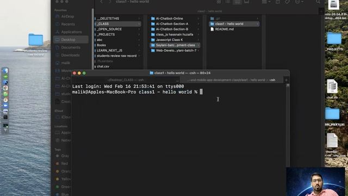
Task: Select class_js hassnain huzaifa folder
Action: pos(175,34)
